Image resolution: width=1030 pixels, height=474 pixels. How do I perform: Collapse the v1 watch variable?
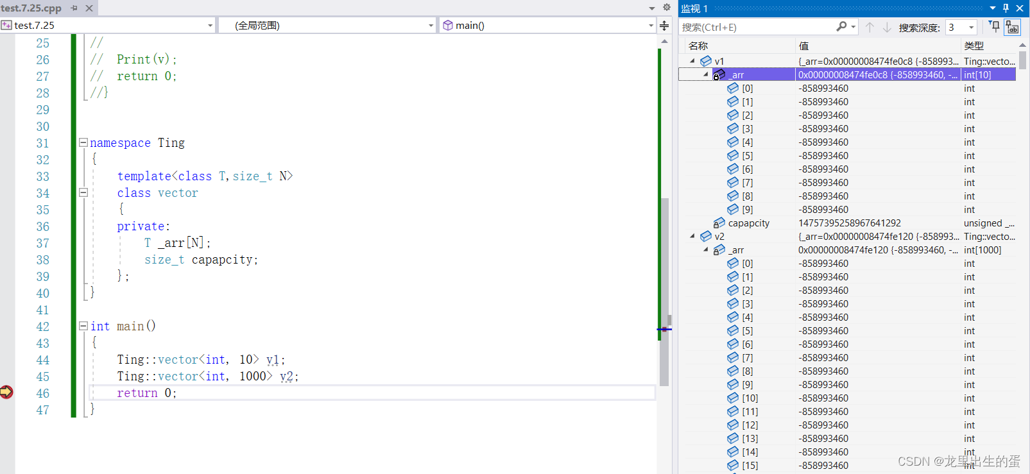692,61
